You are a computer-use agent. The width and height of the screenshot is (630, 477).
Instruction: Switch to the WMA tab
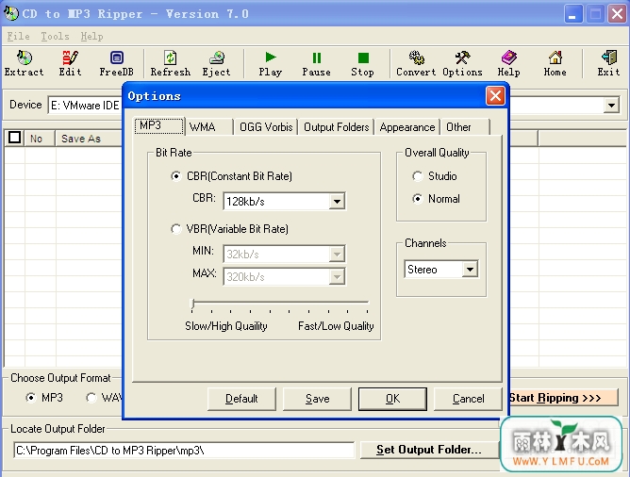click(x=209, y=127)
